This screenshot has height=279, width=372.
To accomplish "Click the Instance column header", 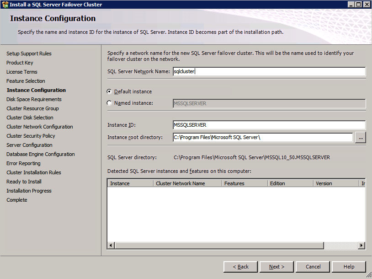I will coord(131,183).
